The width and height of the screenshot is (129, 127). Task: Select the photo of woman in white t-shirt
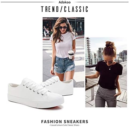tap(63, 52)
